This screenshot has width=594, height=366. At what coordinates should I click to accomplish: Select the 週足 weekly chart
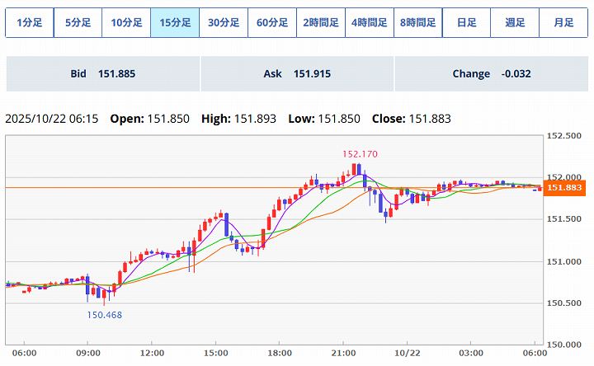pos(515,23)
